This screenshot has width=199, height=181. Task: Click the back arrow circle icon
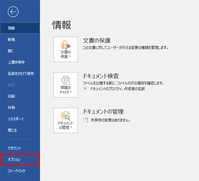(13, 12)
